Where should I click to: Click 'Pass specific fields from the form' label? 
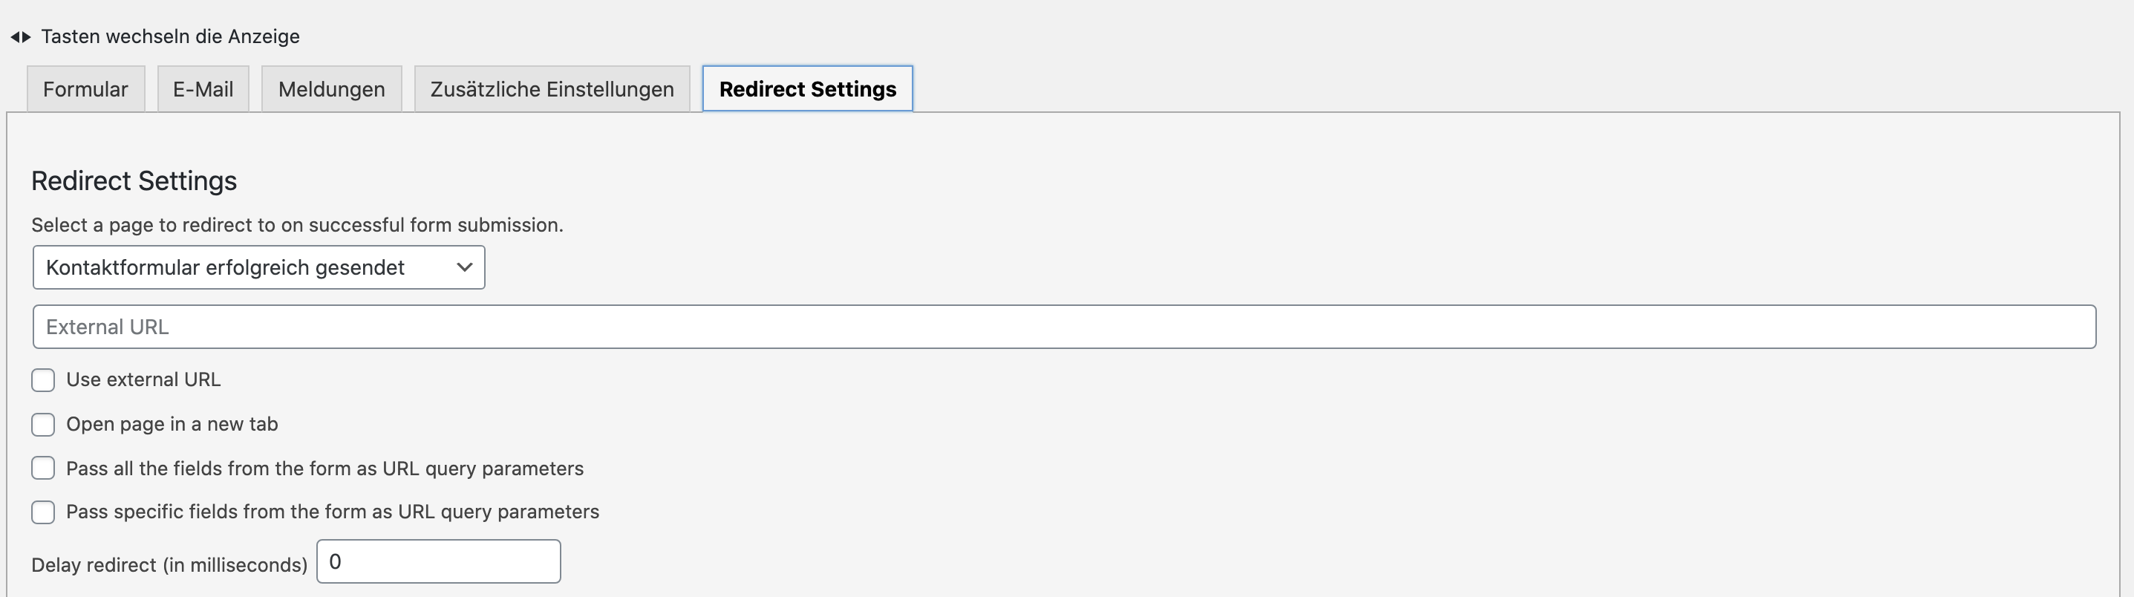(332, 512)
